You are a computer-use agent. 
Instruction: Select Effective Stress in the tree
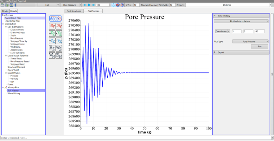pyautogui.click(x=17, y=33)
